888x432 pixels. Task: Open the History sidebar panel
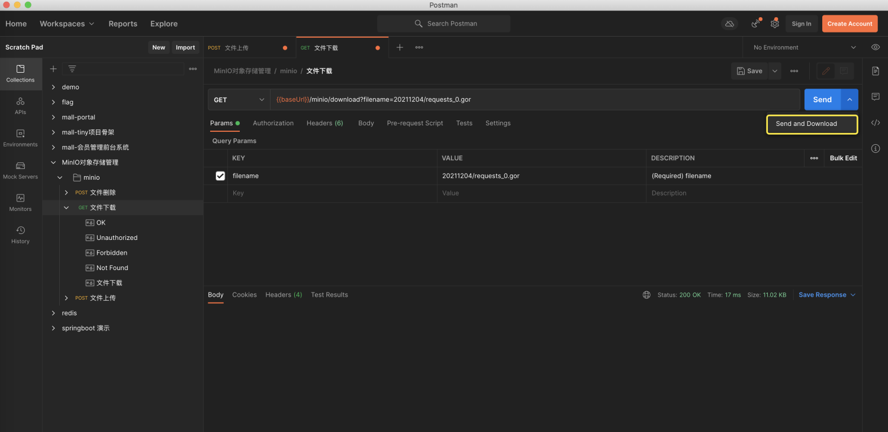[21, 235]
